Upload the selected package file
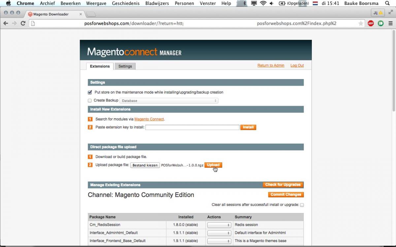The image size is (396, 247). [x=213, y=165]
